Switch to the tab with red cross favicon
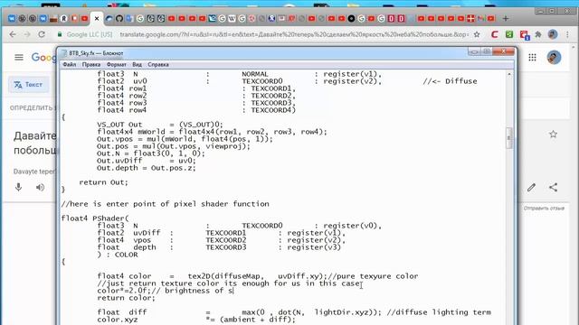Screen dimensions: 579x325 (x=470, y=18)
